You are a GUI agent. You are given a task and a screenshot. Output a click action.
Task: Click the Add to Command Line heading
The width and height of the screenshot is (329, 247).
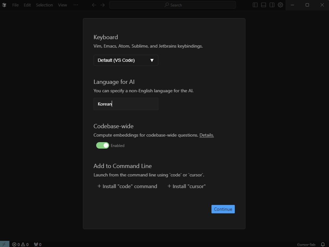(122, 166)
